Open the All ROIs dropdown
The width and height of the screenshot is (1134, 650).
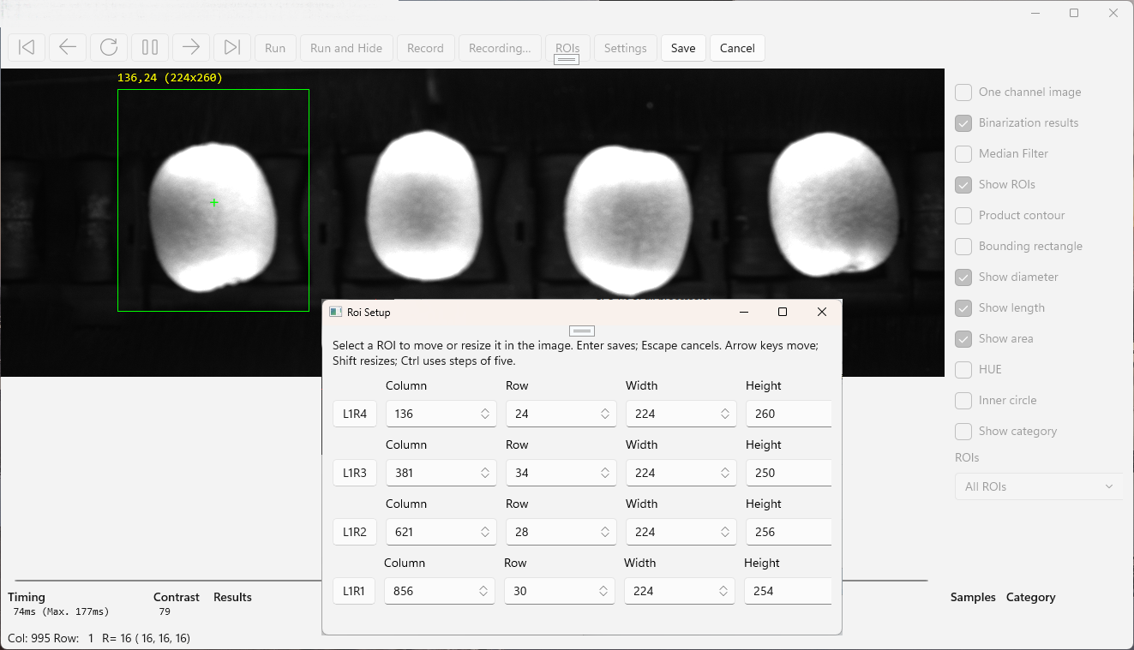pos(1039,486)
